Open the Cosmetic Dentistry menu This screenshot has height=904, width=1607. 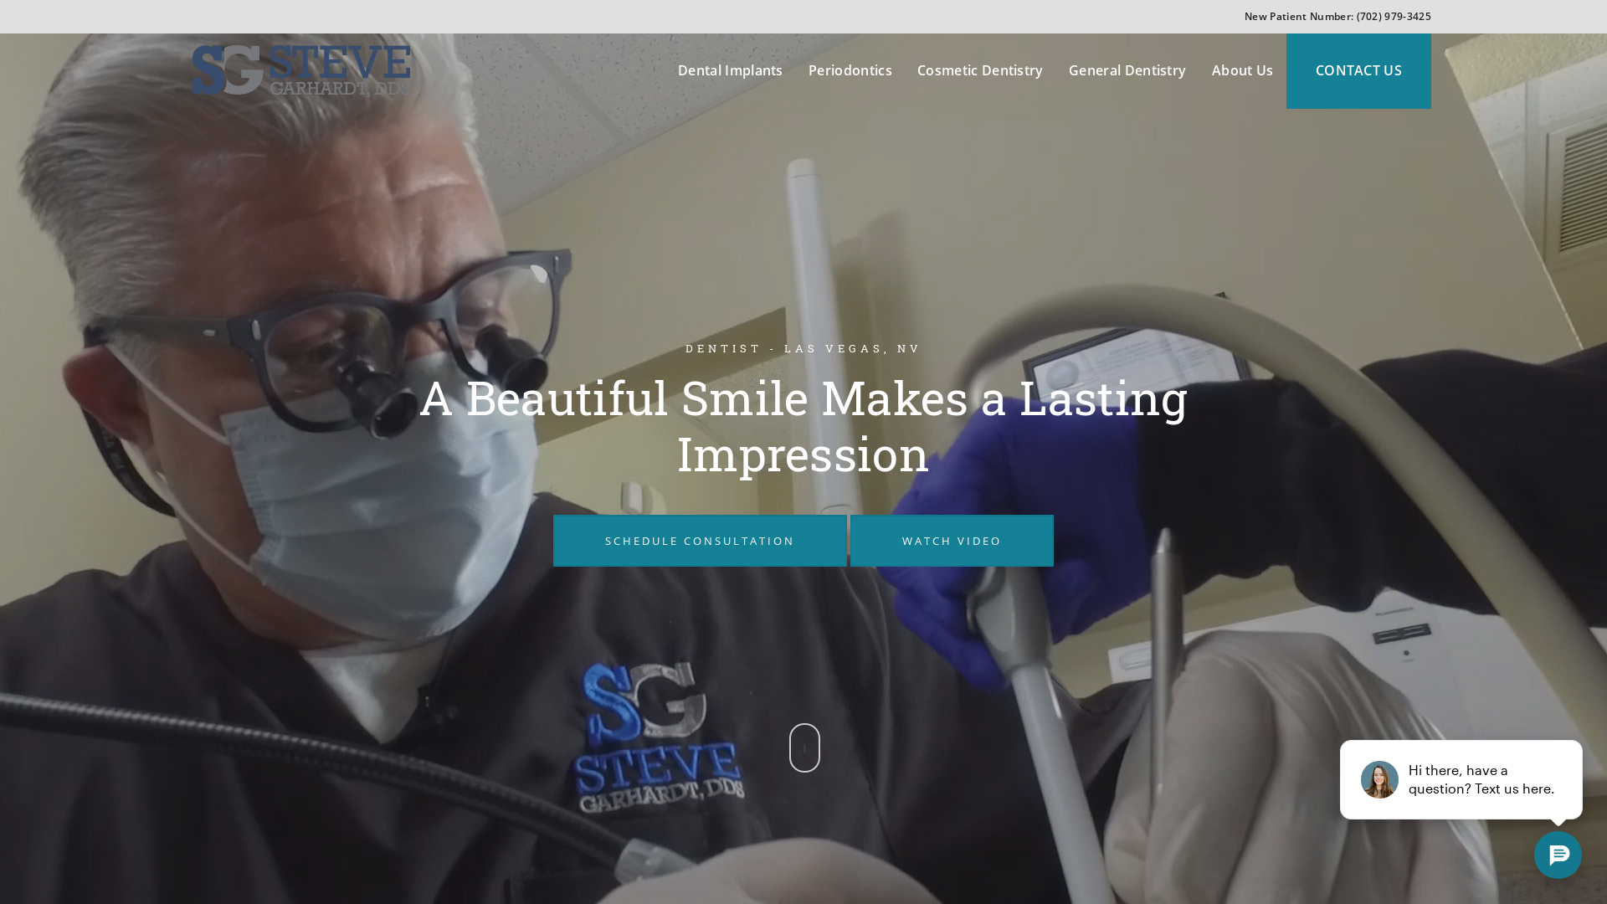coord(979,70)
